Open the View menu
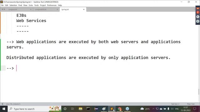 click(x=25, y=5)
